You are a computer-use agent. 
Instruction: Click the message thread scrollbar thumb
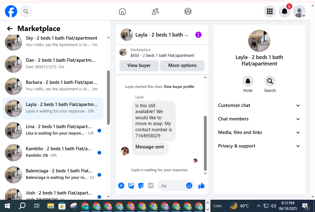205,143
